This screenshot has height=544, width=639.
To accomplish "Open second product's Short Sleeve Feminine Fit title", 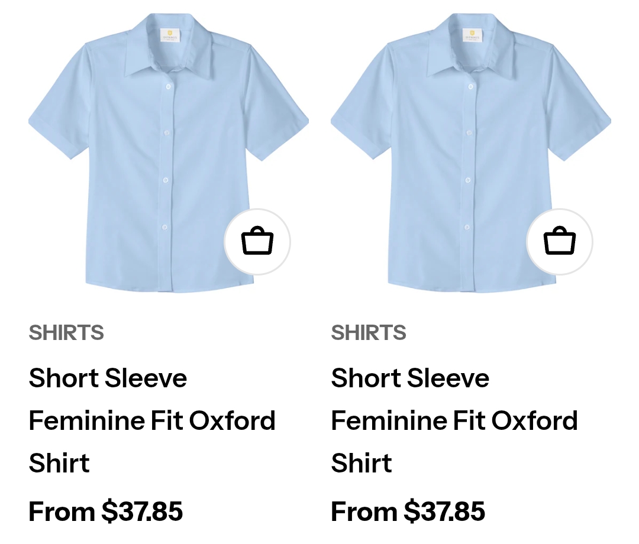I will tap(454, 420).
